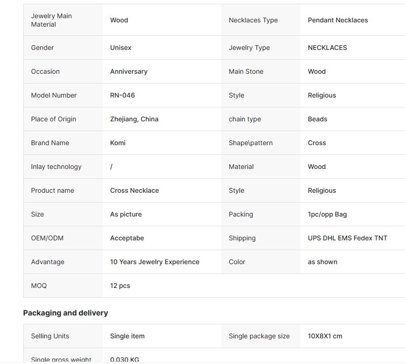Click the "Acceptabe" OEM/ODM value
405x364 pixels.
(127, 238)
